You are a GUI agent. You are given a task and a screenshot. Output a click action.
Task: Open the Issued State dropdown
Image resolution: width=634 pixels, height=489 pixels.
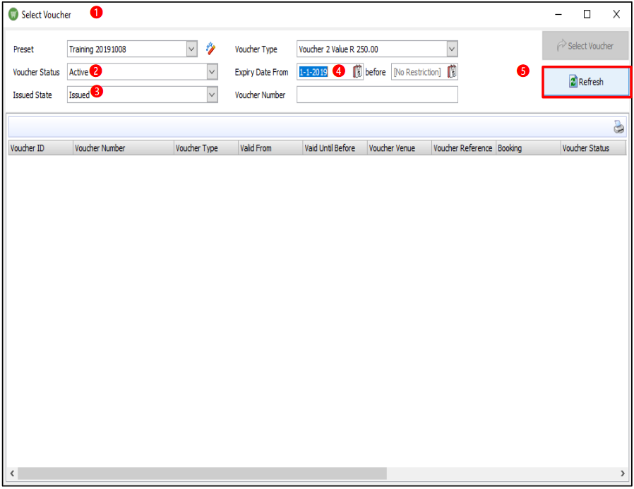(212, 95)
